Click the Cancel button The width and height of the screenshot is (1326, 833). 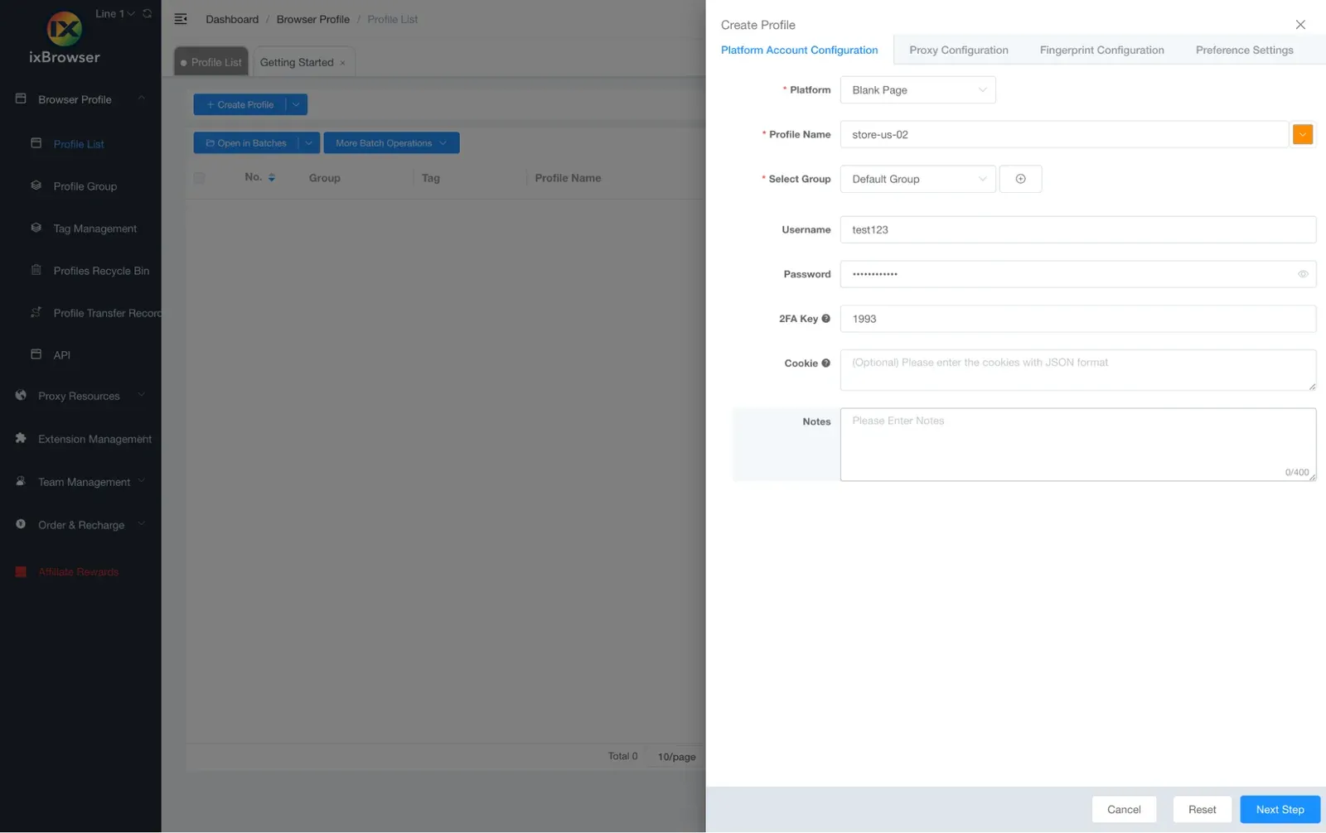1124,809
